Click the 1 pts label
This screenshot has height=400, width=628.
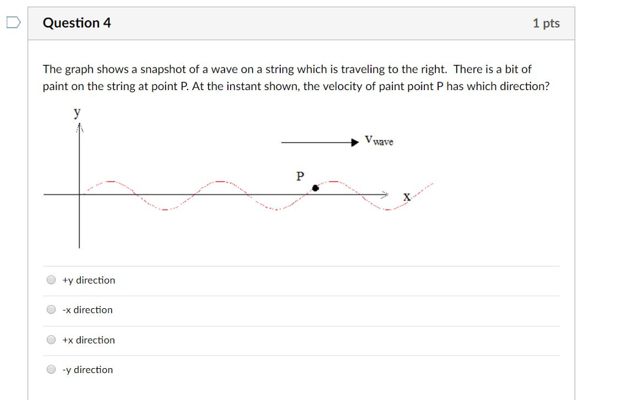coord(546,23)
